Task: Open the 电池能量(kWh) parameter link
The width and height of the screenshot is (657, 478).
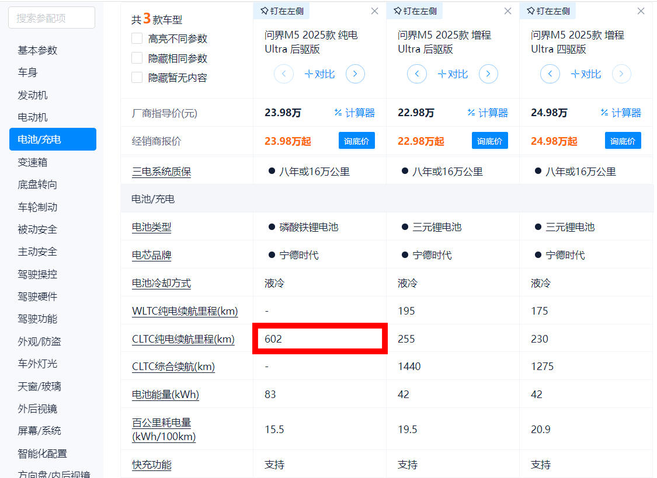Action: (x=165, y=395)
